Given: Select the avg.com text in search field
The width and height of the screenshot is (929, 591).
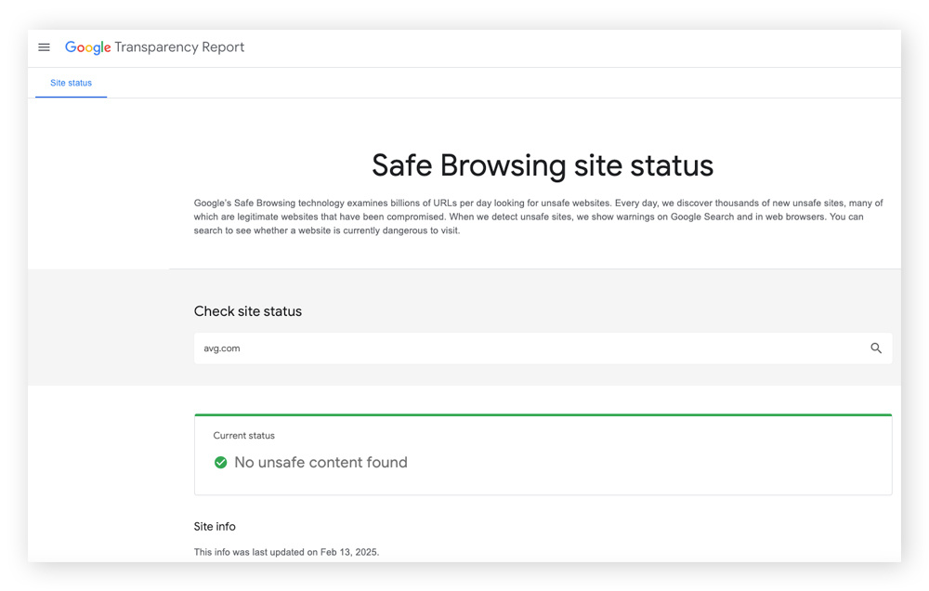Looking at the screenshot, I should click(220, 348).
